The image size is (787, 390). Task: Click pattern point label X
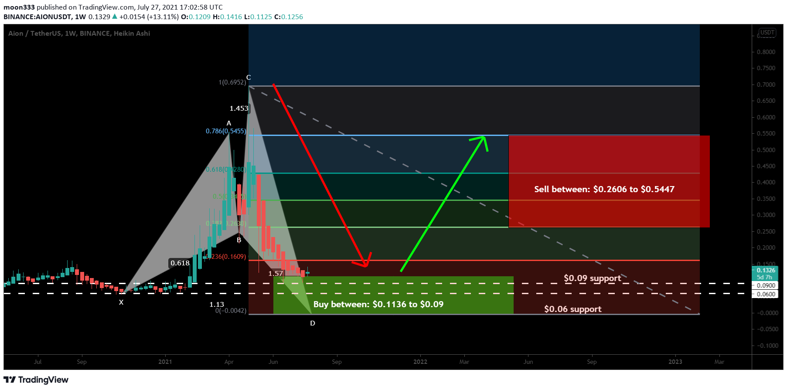(x=121, y=302)
